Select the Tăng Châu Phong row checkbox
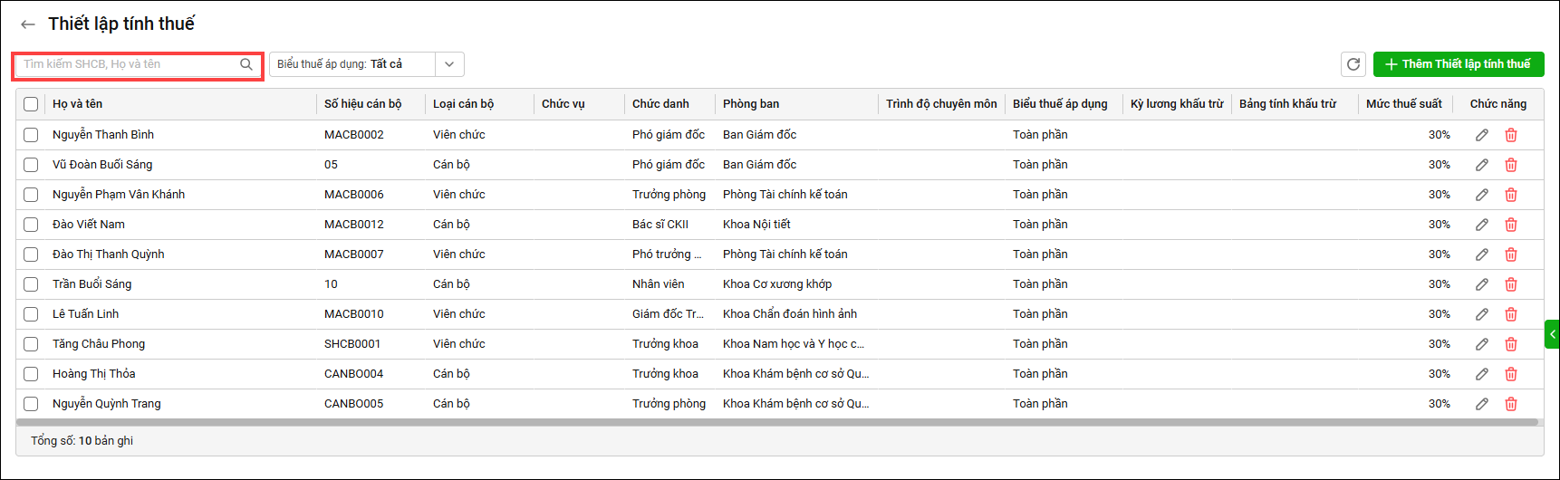Image resolution: width=1560 pixels, height=480 pixels. (31, 344)
